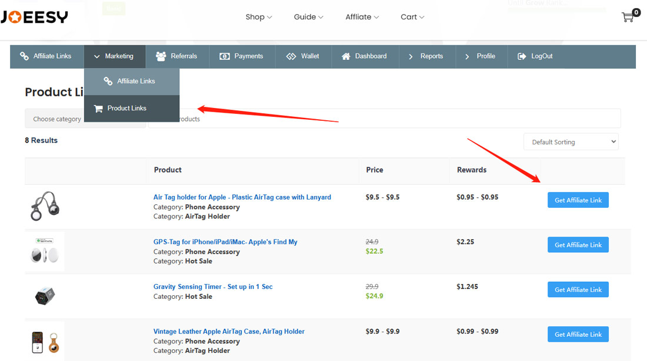Click the JOEESY logo
The height and width of the screenshot is (361, 647).
(x=34, y=17)
